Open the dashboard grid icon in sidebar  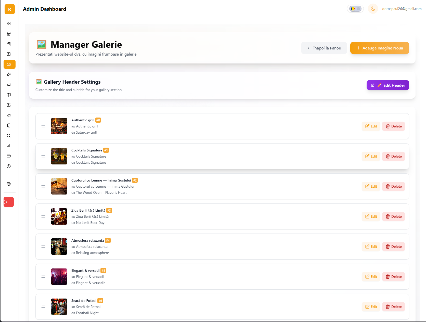click(9, 23)
